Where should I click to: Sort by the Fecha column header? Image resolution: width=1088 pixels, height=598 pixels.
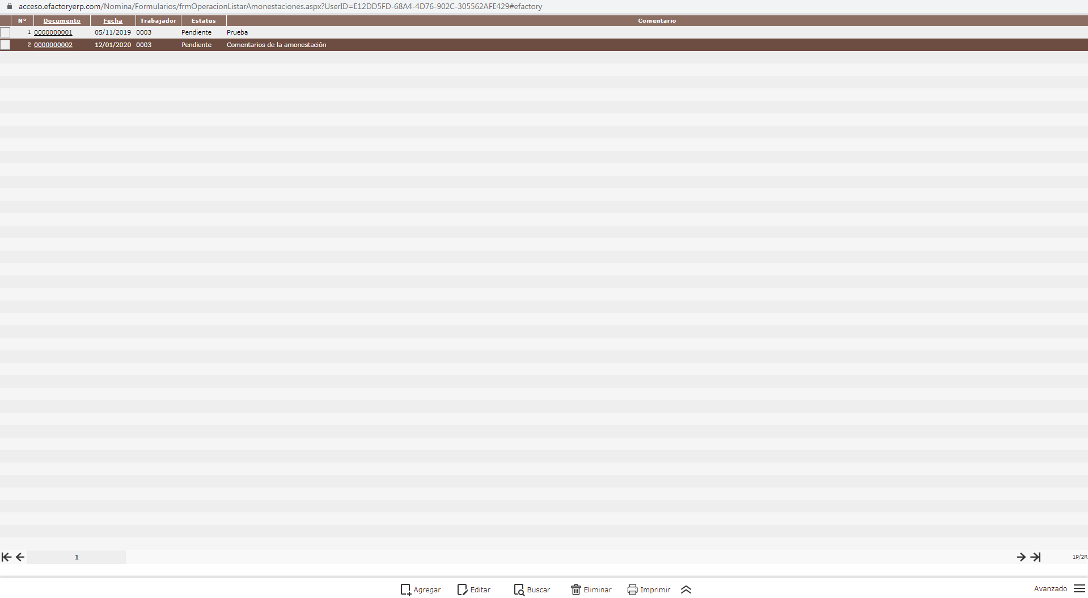pos(113,21)
